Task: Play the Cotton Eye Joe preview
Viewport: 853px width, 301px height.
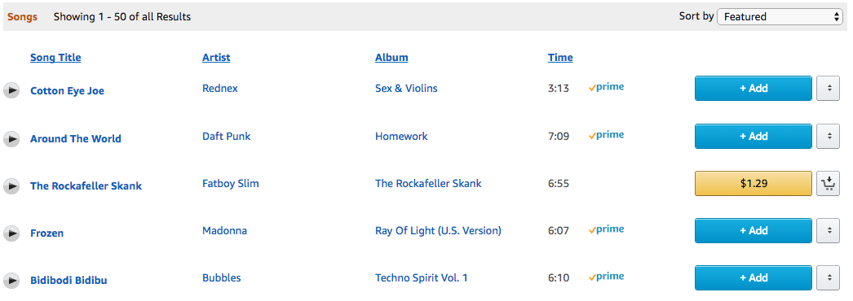Action: (x=11, y=90)
